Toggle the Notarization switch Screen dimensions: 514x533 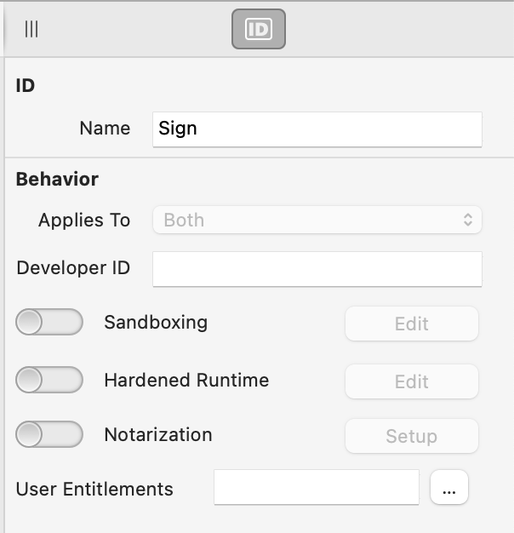[x=49, y=434]
